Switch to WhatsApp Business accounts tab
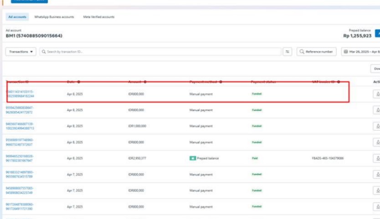Screen dimensions: 380x219 (x=54, y=17)
